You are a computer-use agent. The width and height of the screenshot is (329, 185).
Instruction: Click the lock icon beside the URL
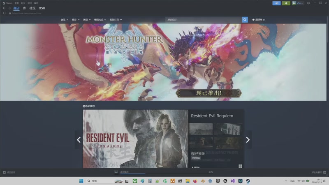[10, 13]
